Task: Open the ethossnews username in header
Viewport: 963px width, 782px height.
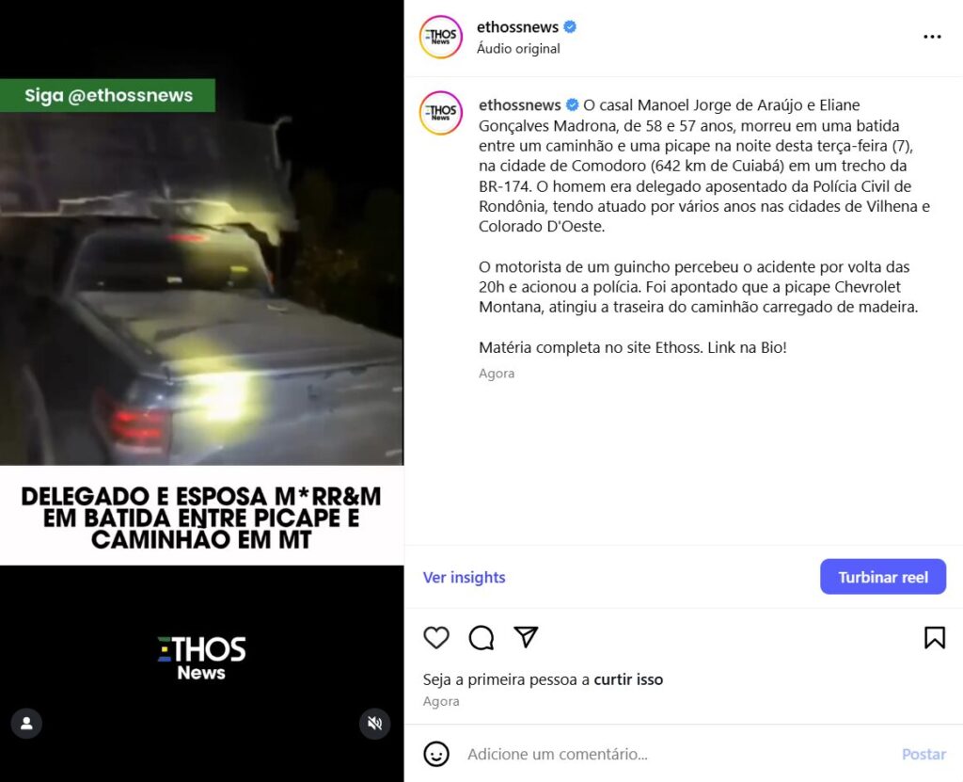Action: (x=518, y=27)
